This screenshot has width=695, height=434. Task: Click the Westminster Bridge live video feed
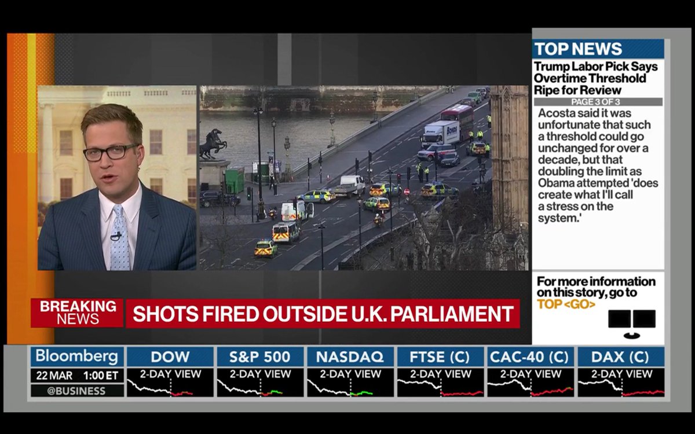coord(364,178)
